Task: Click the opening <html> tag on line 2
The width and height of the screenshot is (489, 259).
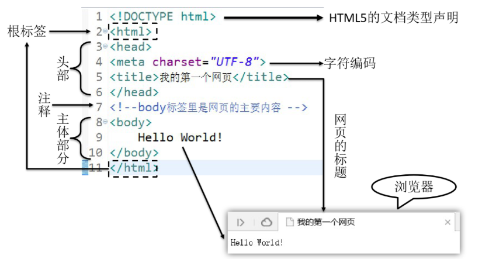Action: (x=131, y=32)
